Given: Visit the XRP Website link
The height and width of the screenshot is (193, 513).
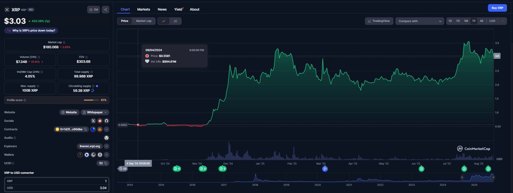Looking at the screenshot, I should click(69, 112).
